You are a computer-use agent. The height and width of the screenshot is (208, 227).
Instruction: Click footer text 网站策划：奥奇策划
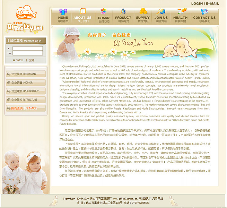[151, 198]
